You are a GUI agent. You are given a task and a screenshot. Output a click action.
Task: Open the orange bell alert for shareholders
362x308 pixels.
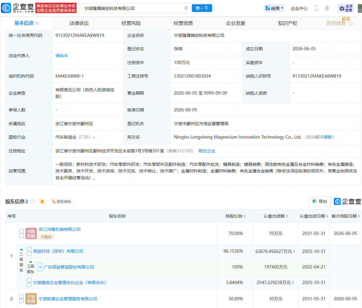point(42,202)
